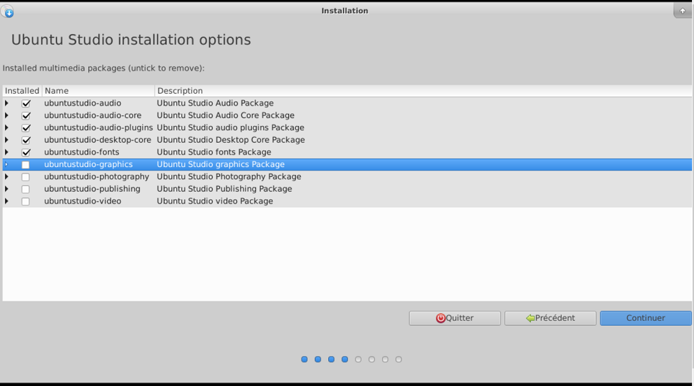Quit the installer with Quitter button
Image resolution: width=694 pixels, height=386 pixels.
[455, 318]
